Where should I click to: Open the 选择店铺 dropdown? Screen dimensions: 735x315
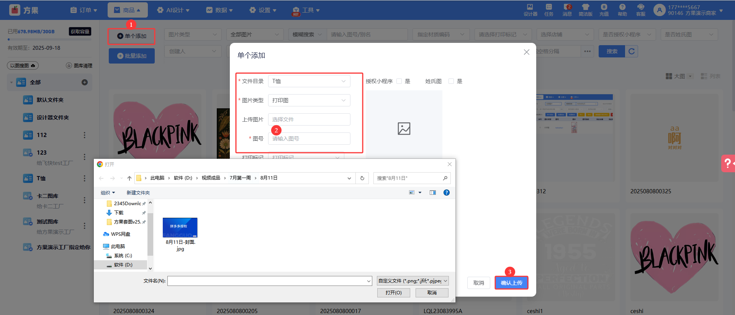pyautogui.click(x=565, y=34)
